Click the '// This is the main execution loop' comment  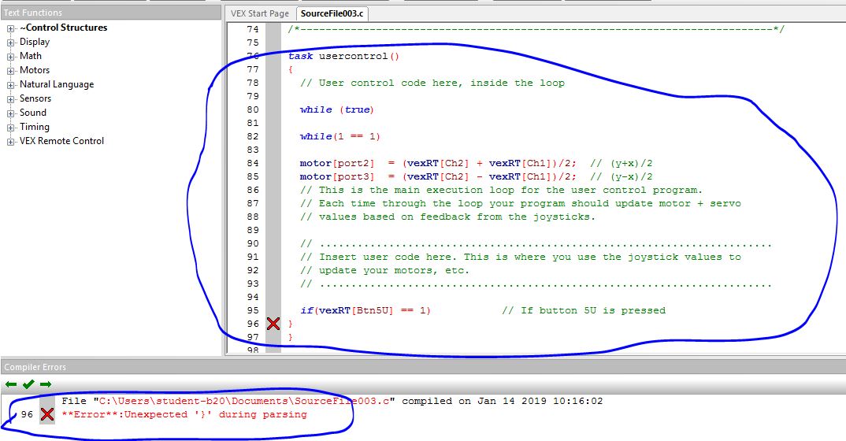(x=501, y=190)
